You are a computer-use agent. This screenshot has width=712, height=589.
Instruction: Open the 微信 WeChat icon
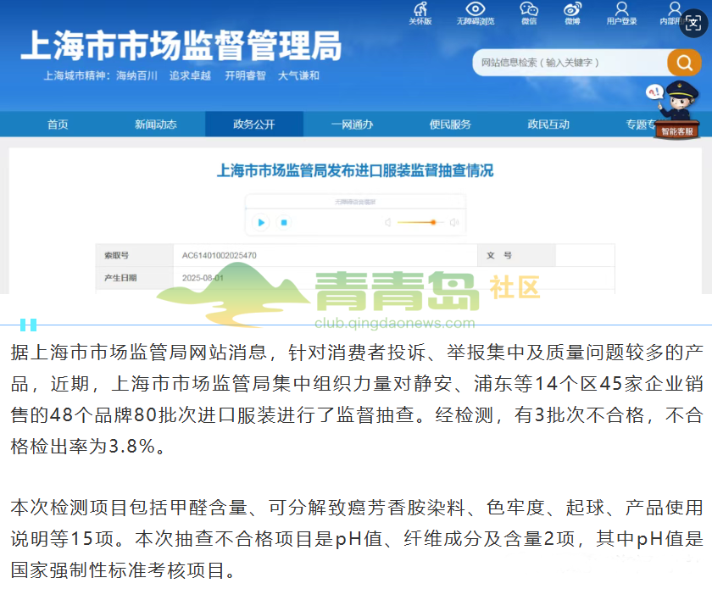(x=529, y=10)
